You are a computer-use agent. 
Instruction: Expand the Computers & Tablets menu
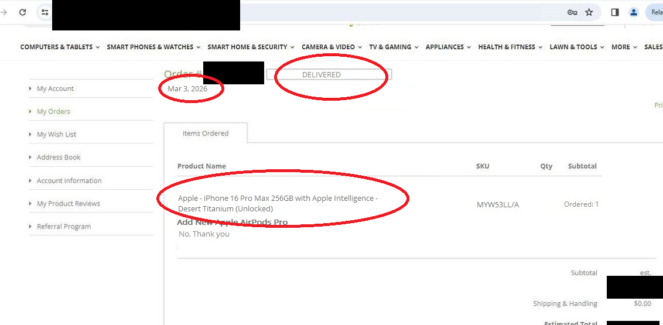point(60,47)
